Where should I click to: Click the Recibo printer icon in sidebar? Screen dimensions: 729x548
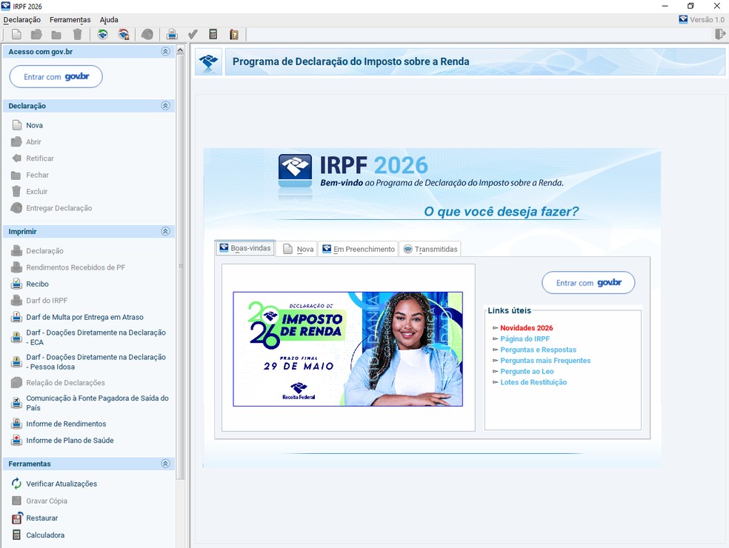coord(17,284)
